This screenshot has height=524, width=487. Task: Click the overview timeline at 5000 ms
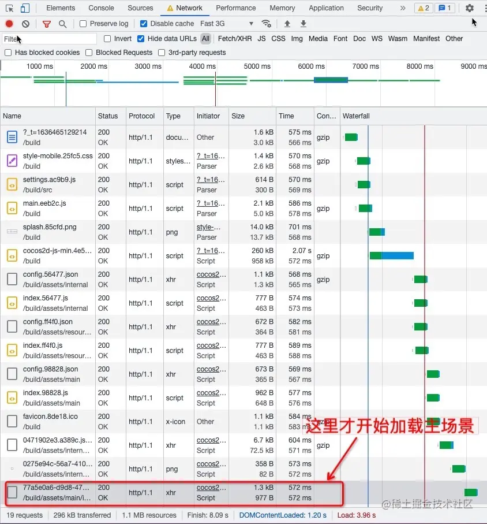click(257, 66)
